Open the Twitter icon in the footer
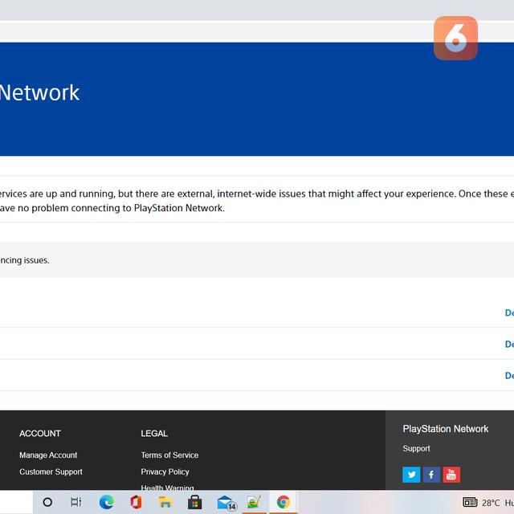This screenshot has width=514, height=514. click(x=411, y=475)
